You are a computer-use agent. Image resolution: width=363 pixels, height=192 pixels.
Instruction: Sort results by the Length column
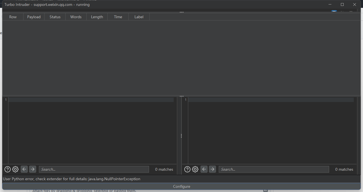point(97,17)
